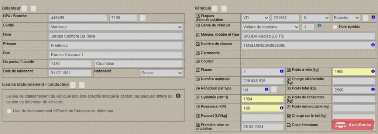Click the Date de naissance field 01.07.1981
This screenshot has height=134, width=378.
(70, 73)
